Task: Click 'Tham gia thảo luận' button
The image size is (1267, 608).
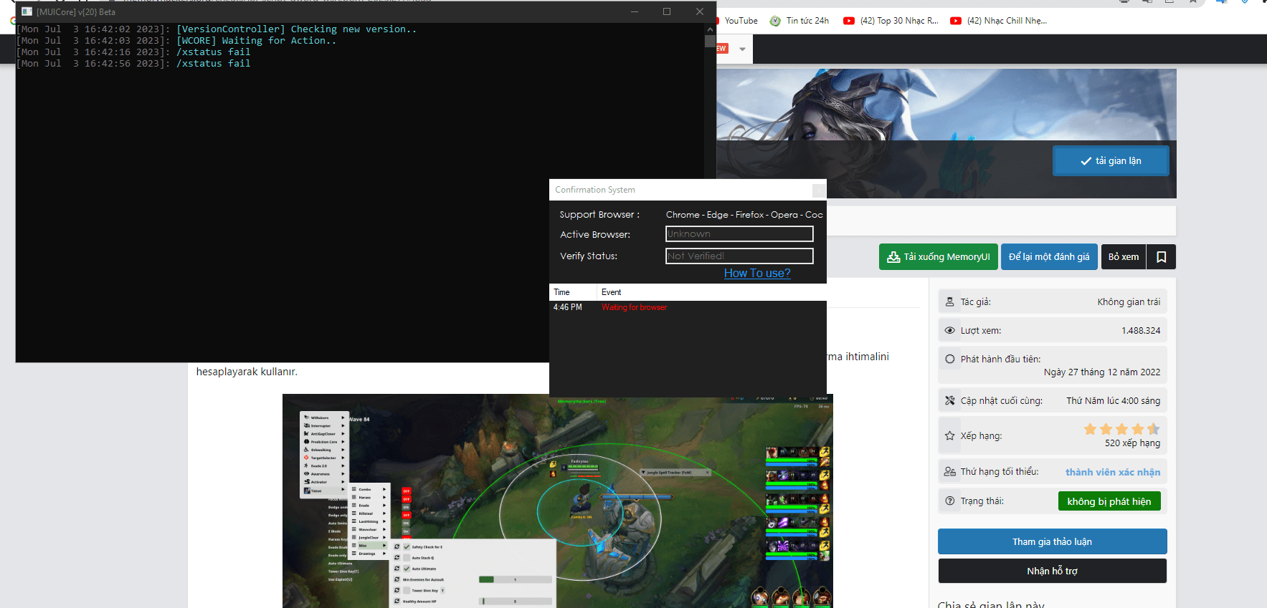Action: (1052, 541)
